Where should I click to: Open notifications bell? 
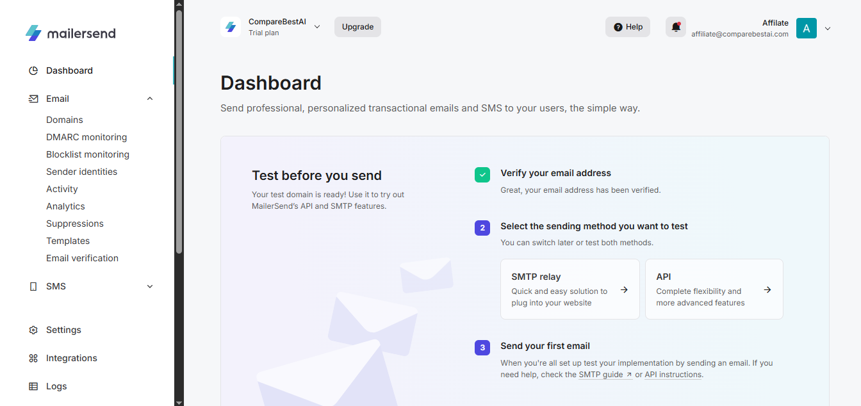[x=675, y=27]
